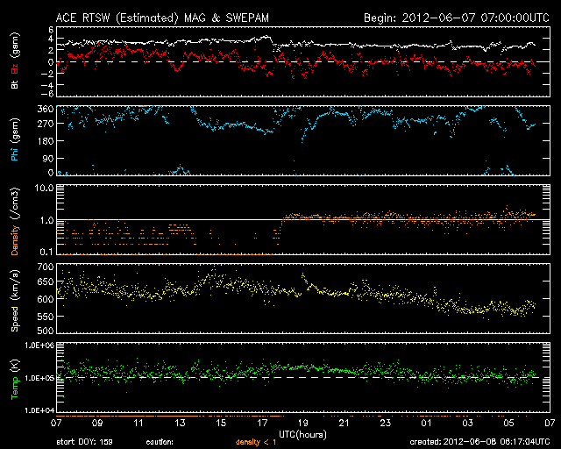This screenshot has width=561, height=449.
Task: Click the green Temp (K) axis label
Action: pyautogui.click(x=13, y=378)
